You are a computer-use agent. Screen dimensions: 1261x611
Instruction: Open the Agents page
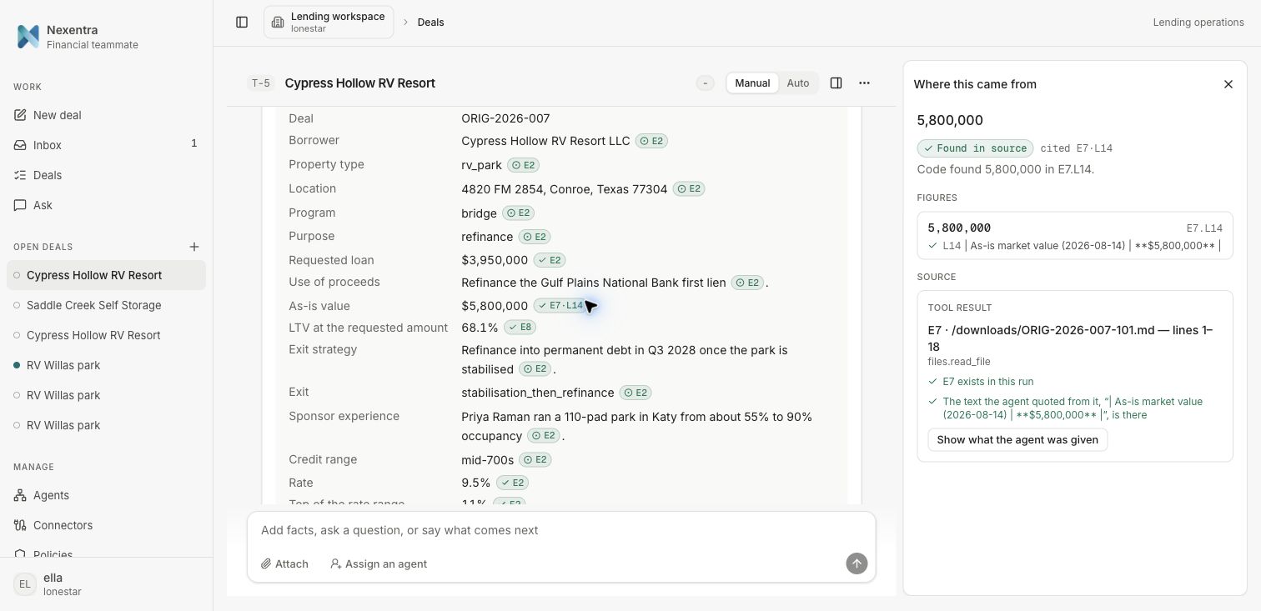pyautogui.click(x=106, y=495)
